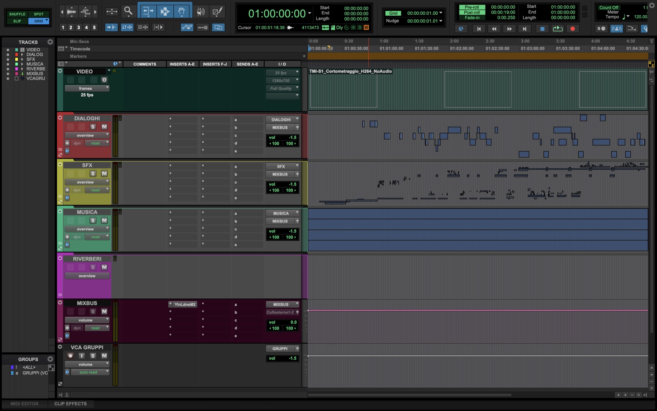Image resolution: width=657 pixels, height=411 pixels.
Task: Enable Shuffle edit mode
Action: click(x=17, y=14)
